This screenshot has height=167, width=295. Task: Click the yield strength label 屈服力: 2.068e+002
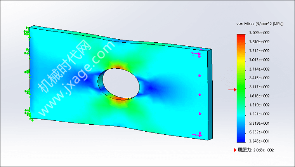tap(256, 150)
